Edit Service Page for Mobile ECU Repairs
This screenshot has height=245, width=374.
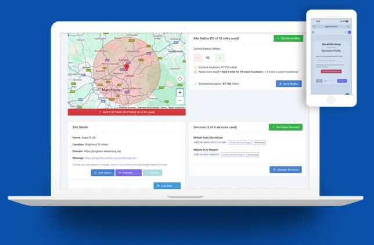click(233, 154)
